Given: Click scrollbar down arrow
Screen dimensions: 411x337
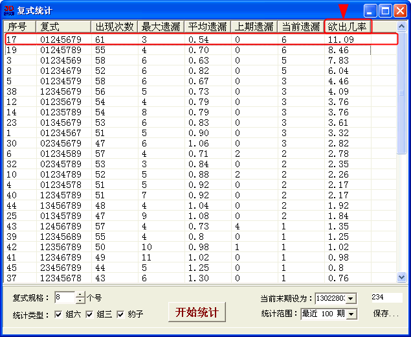Looking at the screenshot, I should (401, 277).
